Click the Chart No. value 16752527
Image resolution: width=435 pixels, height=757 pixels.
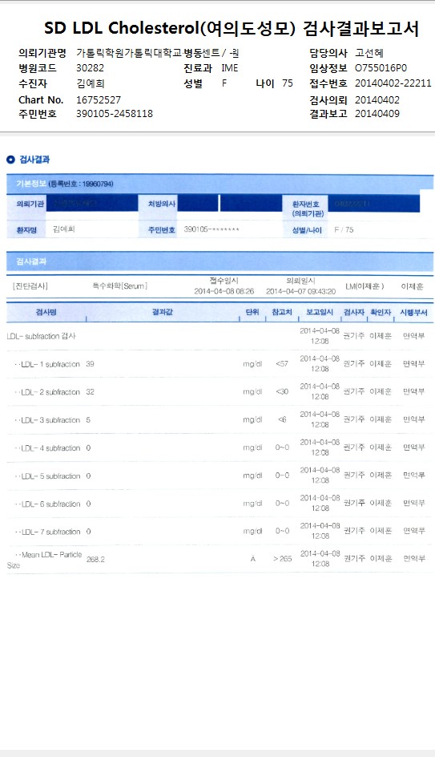[99, 100]
